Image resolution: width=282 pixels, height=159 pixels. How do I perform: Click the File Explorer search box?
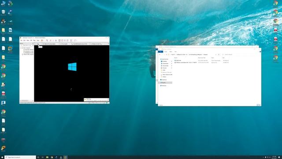pyautogui.click(x=240, y=54)
